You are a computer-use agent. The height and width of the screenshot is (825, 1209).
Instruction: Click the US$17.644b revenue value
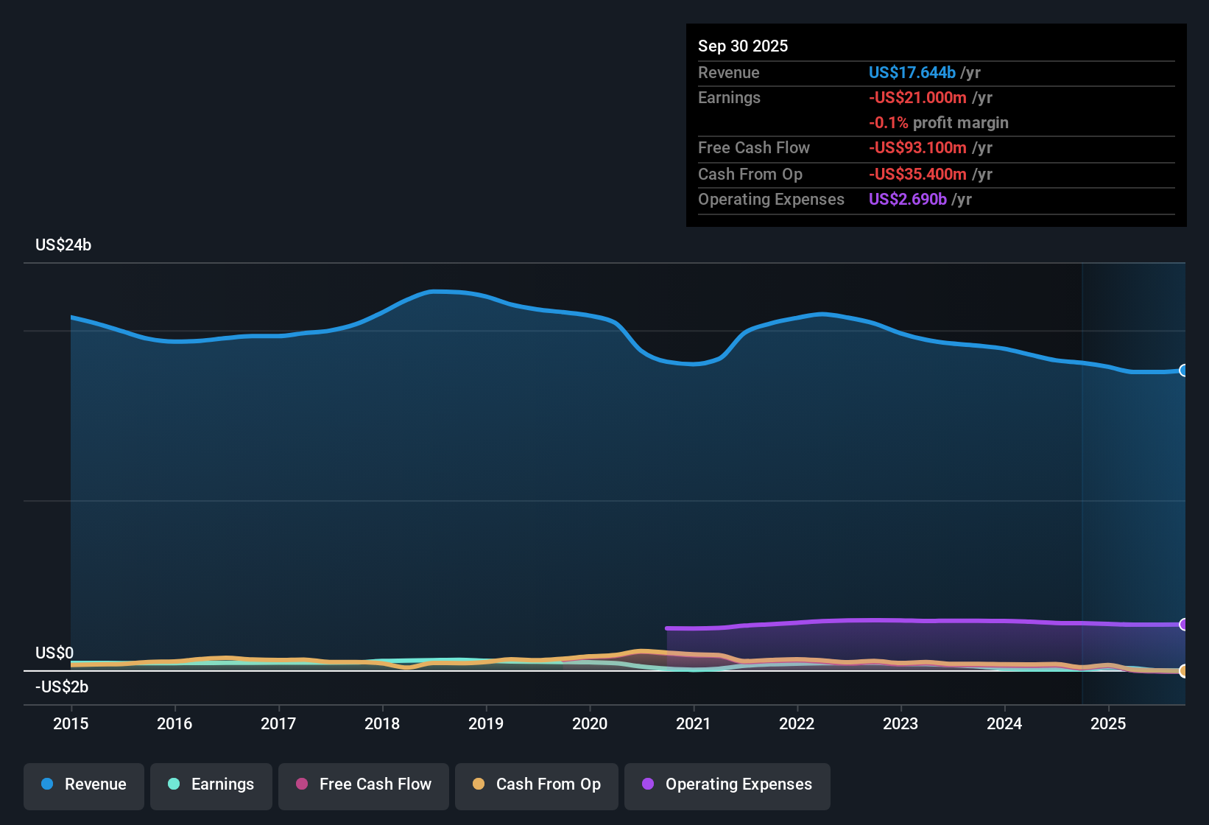(x=912, y=72)
